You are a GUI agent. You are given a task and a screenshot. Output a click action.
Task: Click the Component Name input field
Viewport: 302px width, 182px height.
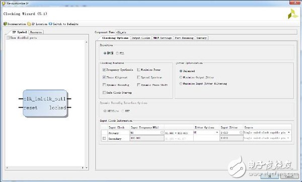point(206,32)
